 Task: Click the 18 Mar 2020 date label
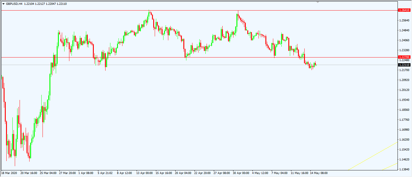[9, 173]
